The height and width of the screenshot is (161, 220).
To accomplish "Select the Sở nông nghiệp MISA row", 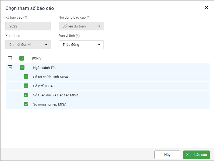I will 50,104.
